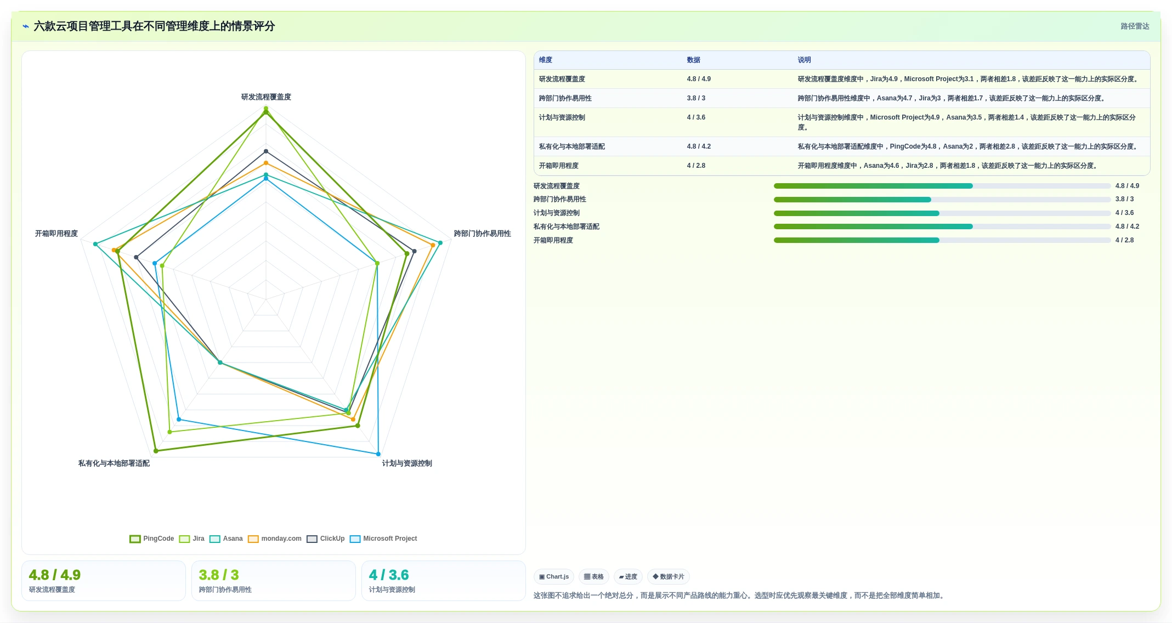1172x623 pixels.
Task: Click the Asana data point on 开箱即用程度 axis
Action: (x=95, y=244)
